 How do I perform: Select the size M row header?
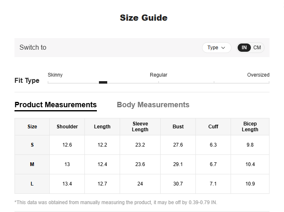pyautogui.click(x=32, y=164)
